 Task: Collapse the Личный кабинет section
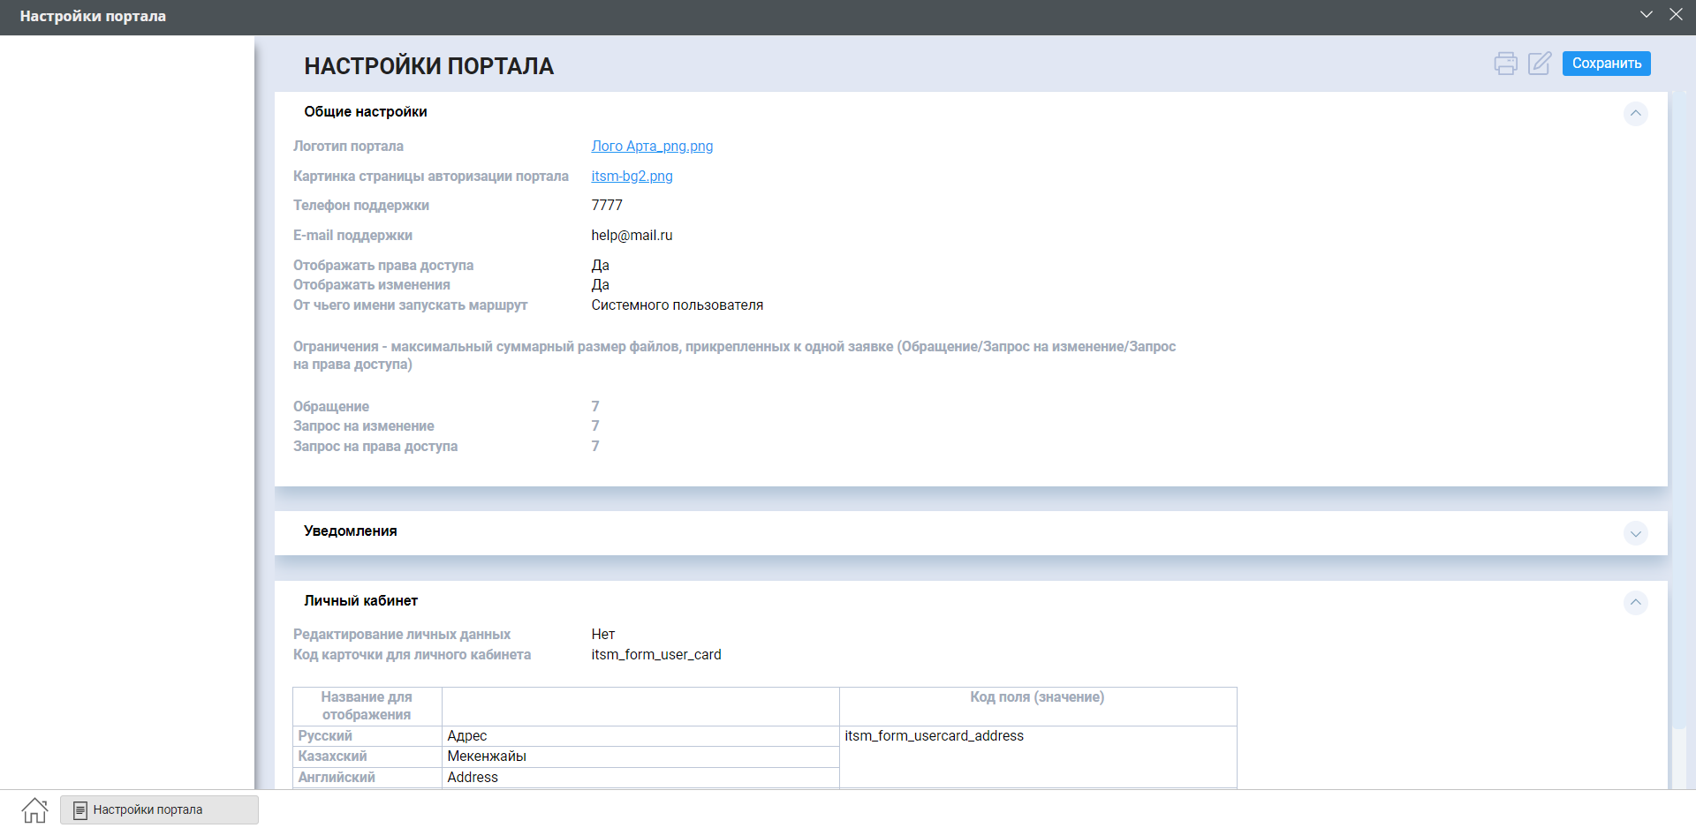point(1635,603)
